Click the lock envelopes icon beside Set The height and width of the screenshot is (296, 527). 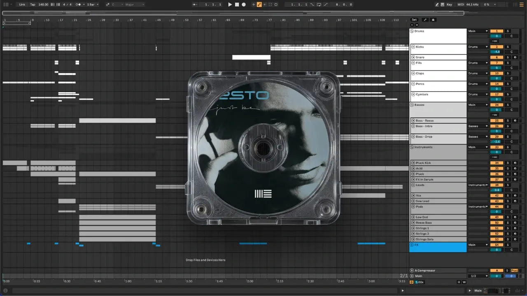(433, 20)
